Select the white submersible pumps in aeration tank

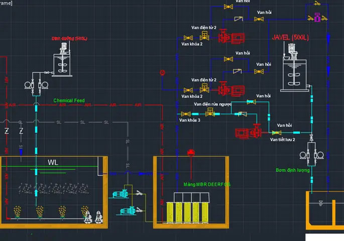94,217
